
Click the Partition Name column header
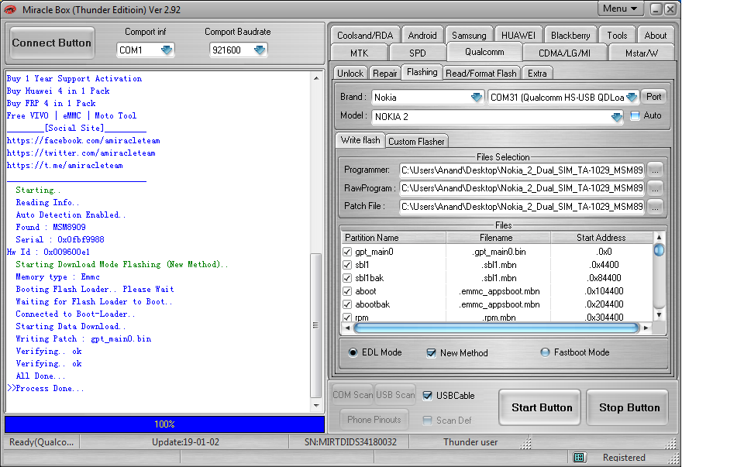394,238
